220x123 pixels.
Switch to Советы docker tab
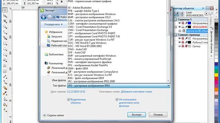211,19
